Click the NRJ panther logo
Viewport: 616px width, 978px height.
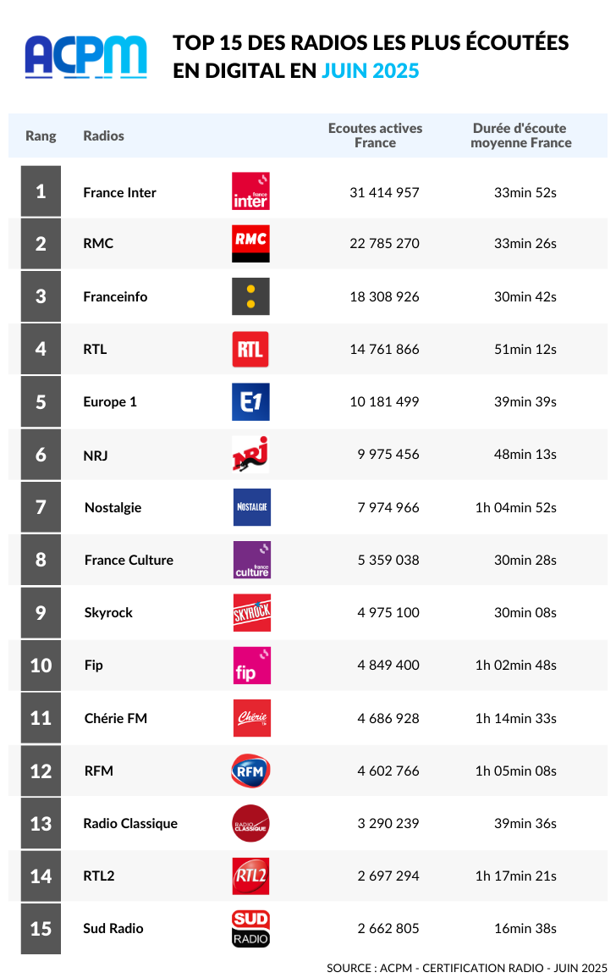pos(250,454)
